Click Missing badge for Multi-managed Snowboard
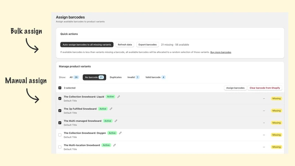Image resolution: width=295 pixels, height=166 pixels. [x=276, y=123]
